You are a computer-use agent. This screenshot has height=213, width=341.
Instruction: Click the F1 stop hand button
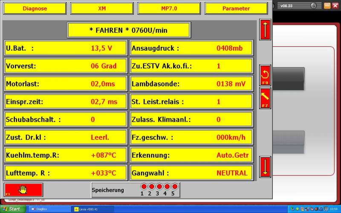click(23, 190)
